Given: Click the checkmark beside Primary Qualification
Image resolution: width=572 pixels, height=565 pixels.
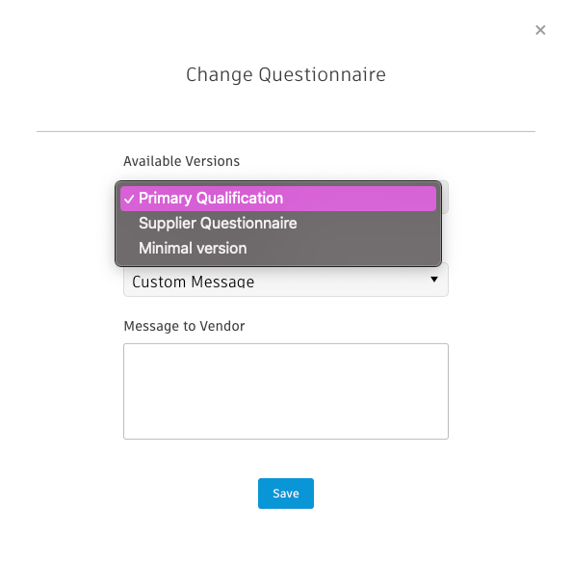Looking at the screenshot, I should pos(129,199).
